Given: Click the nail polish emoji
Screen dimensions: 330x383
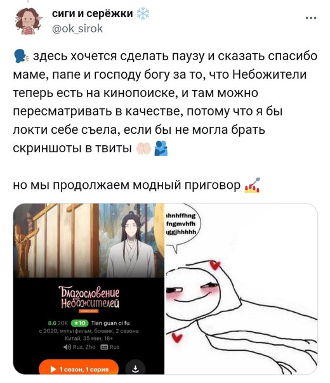Looking at the screenshot, I should pyautogui.click(x=253, y=185).
